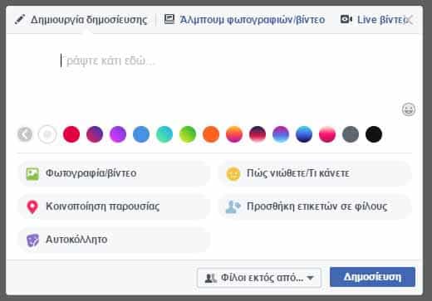Click the photo album icon

tap(169, 19)
